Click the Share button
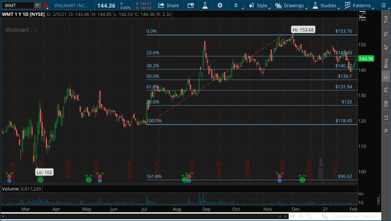This screenshot has width=391, height=221. 168,5
